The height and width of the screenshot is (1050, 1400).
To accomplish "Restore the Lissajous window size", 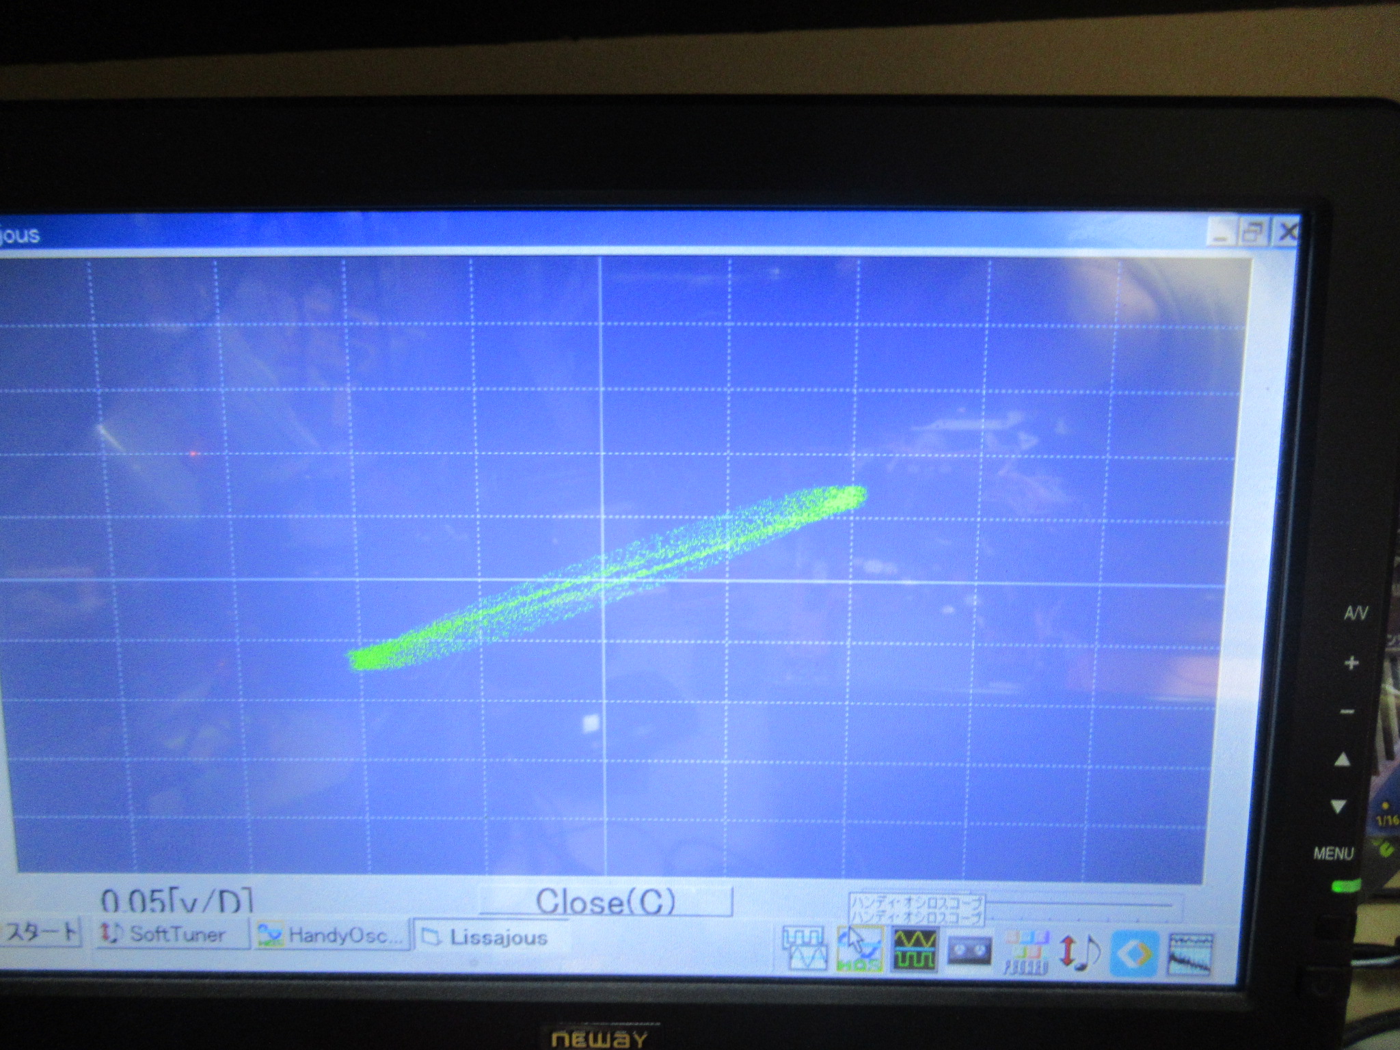I will [1253, 232].
